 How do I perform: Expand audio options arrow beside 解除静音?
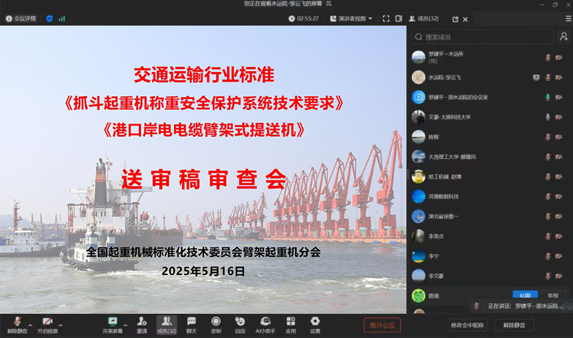tap(30, 324)
